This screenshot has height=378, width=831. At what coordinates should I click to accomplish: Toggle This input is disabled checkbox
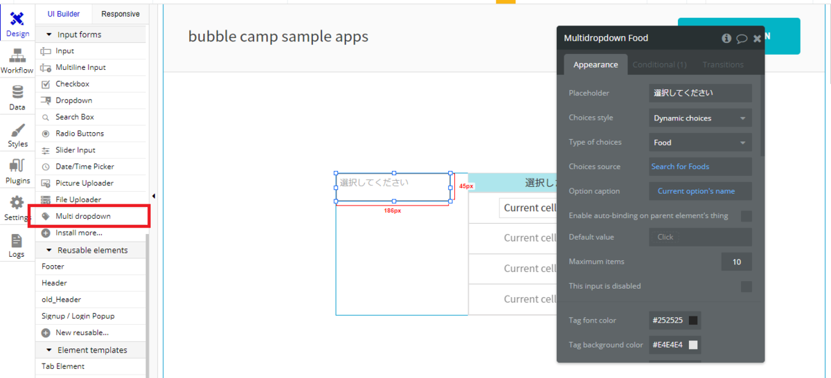(746, 287)
